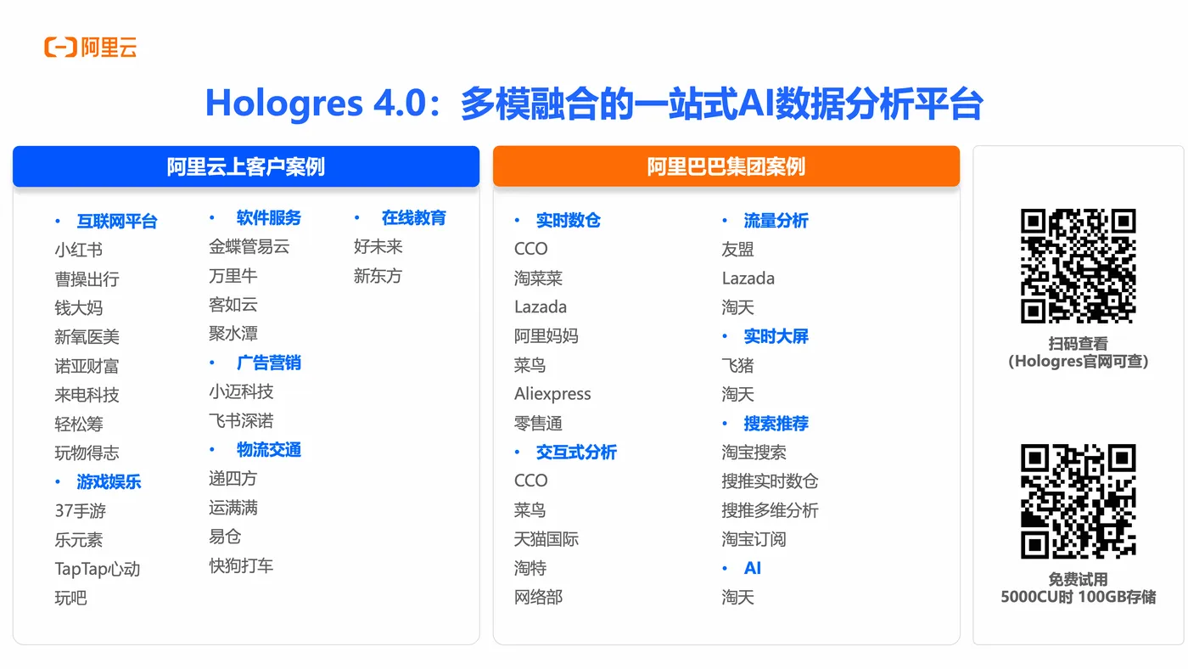Select the 金蝶管易云 entry

pos(249,247)
